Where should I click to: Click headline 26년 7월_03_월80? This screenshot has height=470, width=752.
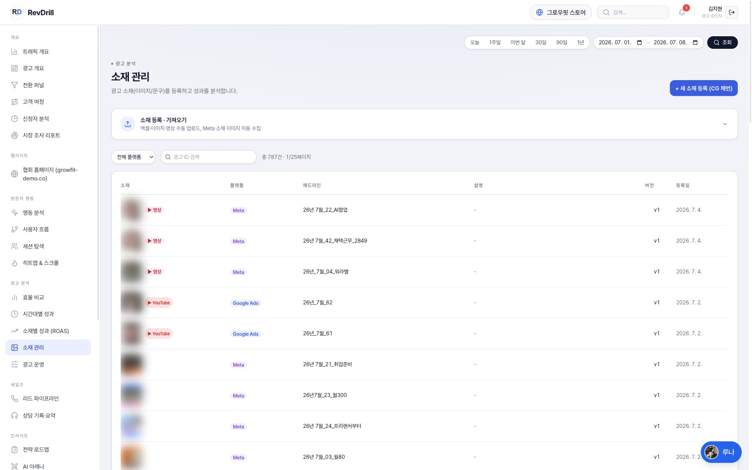(x=324, y=457)
